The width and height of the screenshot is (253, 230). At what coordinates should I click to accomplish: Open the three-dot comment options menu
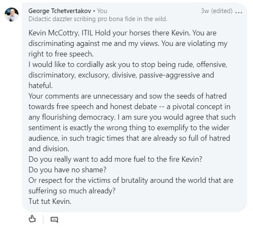point(239,12)
